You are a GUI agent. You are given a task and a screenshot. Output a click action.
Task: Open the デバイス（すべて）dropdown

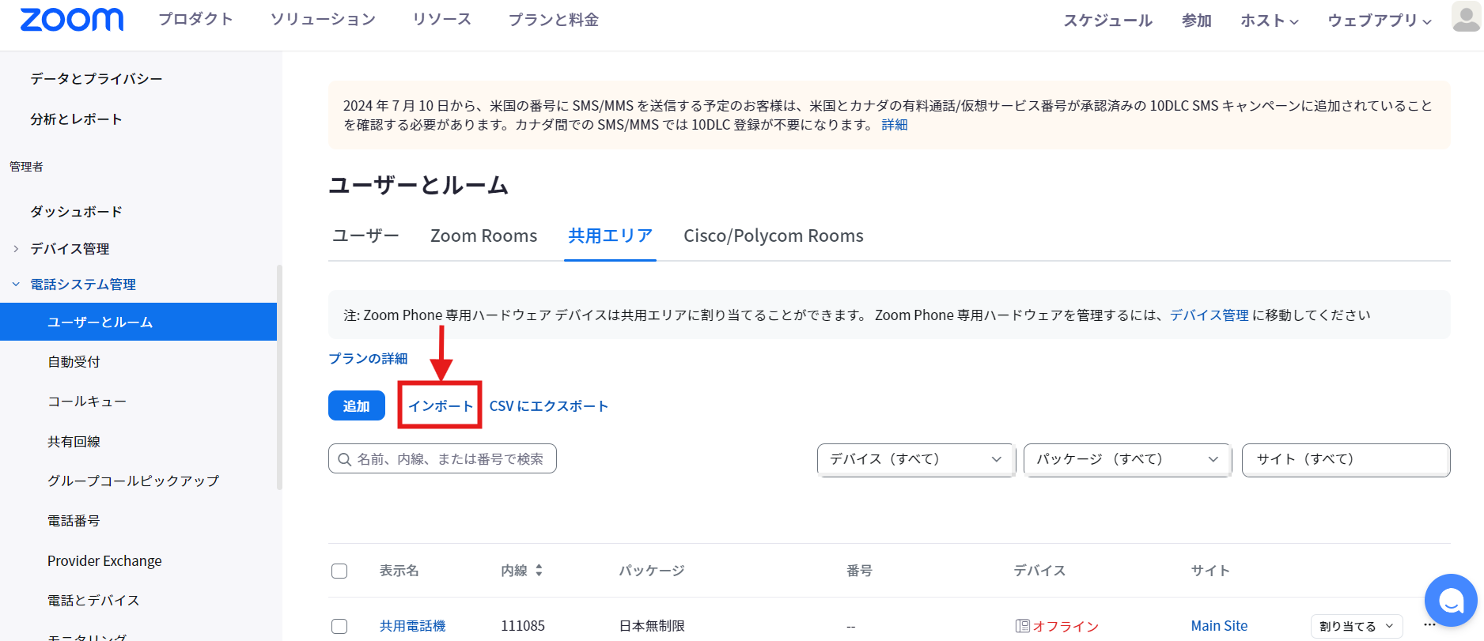pos(915,459)
